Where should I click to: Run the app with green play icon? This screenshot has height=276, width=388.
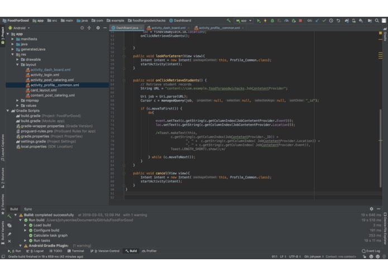tap(258, 21)
